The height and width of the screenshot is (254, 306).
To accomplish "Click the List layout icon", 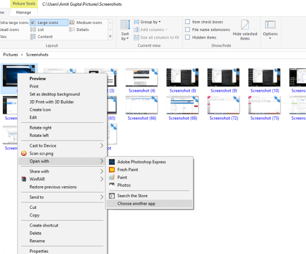I will tap(33, 30).
